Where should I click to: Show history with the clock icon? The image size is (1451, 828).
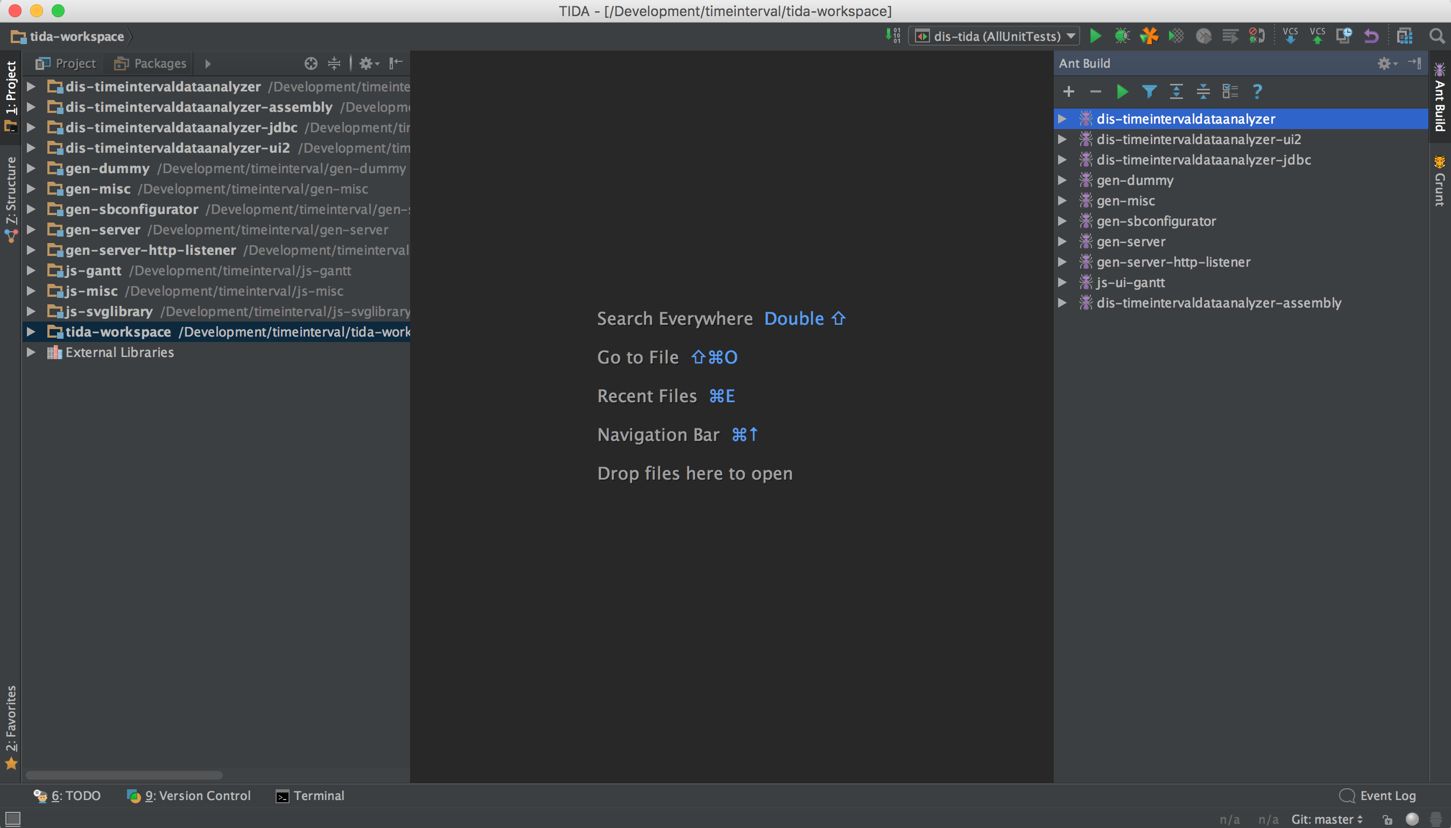(1344, 36)
